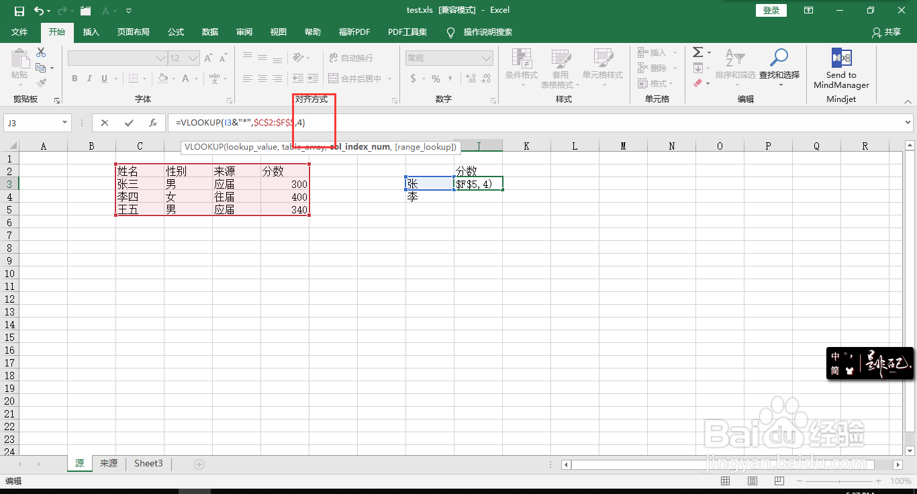Switch to Page Break Preview icon
Viewport: 917px width, 494px height.
779,481
